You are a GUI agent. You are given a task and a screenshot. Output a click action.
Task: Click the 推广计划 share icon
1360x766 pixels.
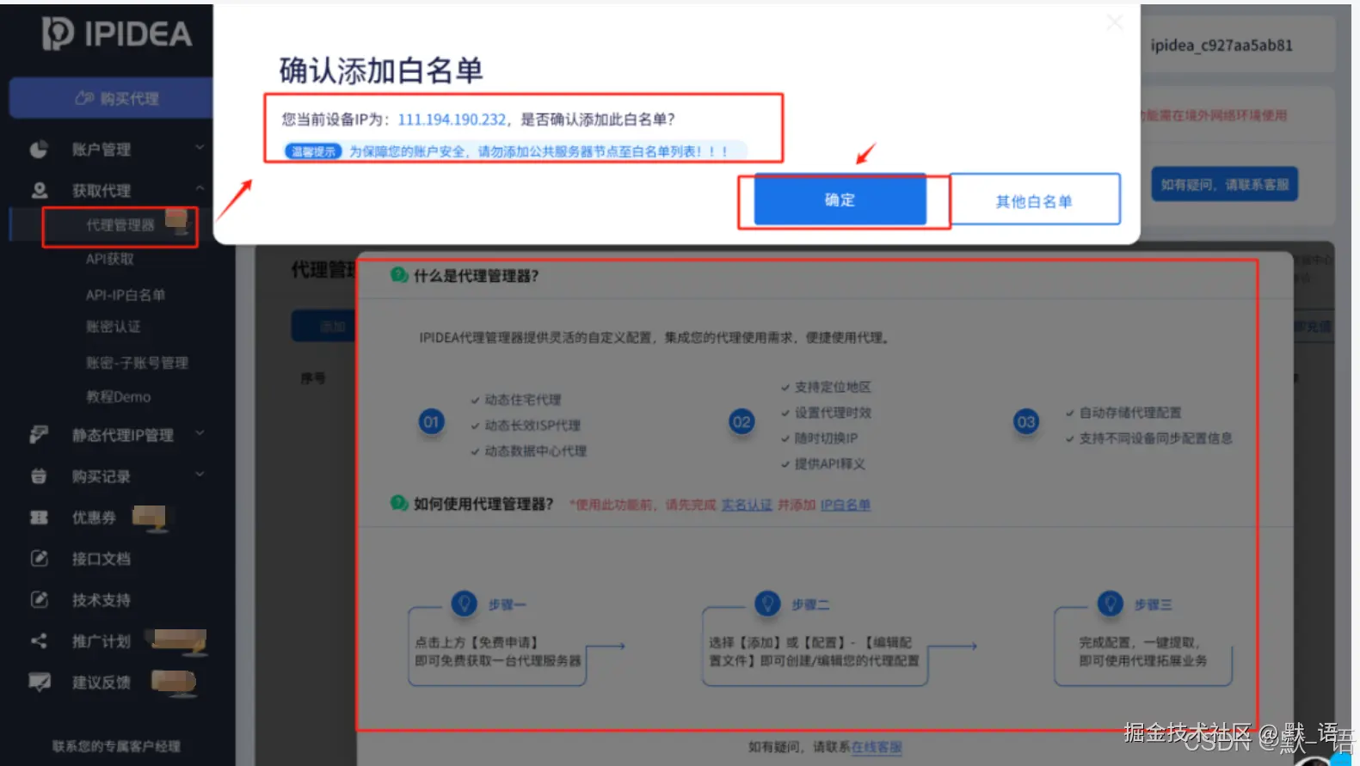click(39, 641)
